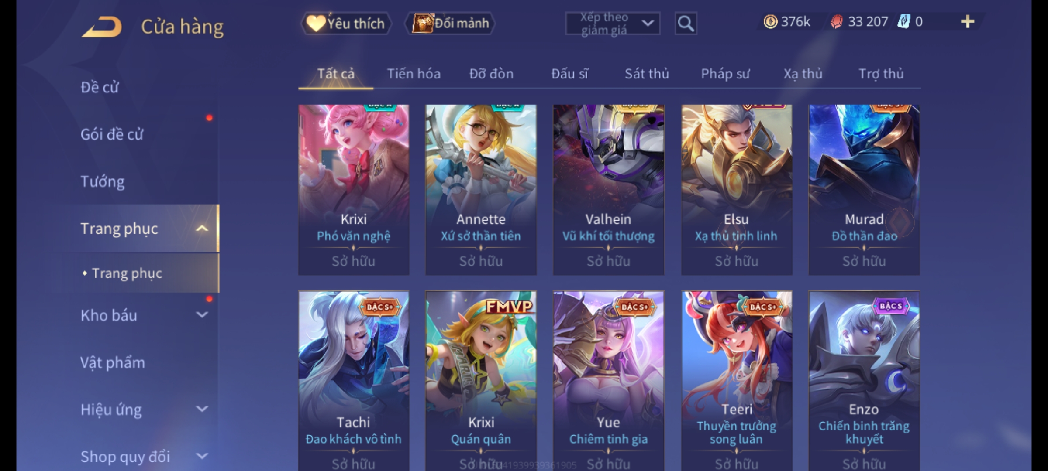1048x471 pixels.
Task: Open the search magnifier icon
Action: coord(686,24)
